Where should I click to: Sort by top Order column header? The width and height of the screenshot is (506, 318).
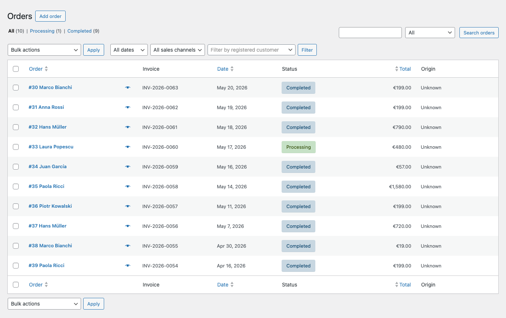[x=36, y=69]
